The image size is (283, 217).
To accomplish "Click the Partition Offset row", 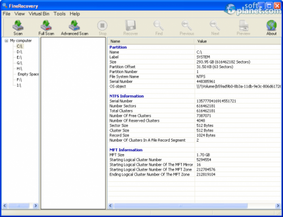I will [194, 67].
